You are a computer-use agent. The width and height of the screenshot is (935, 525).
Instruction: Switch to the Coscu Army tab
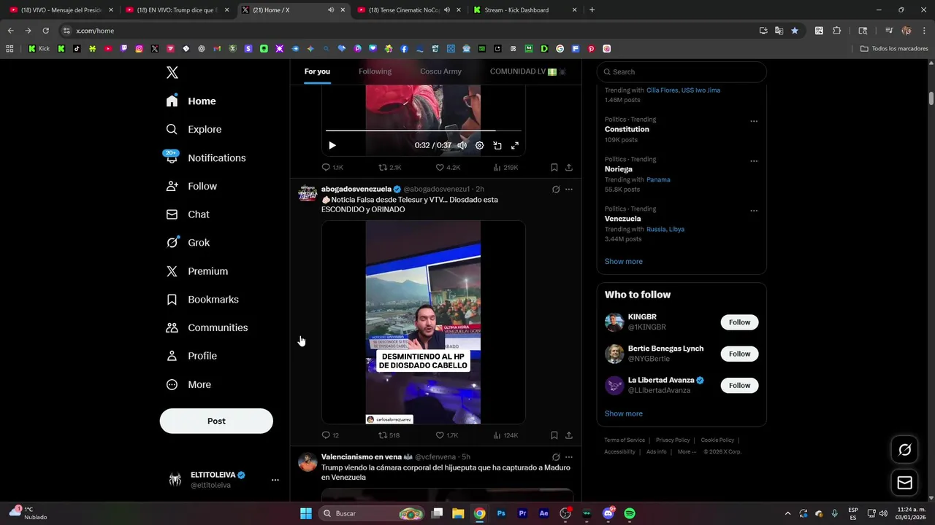440,71
